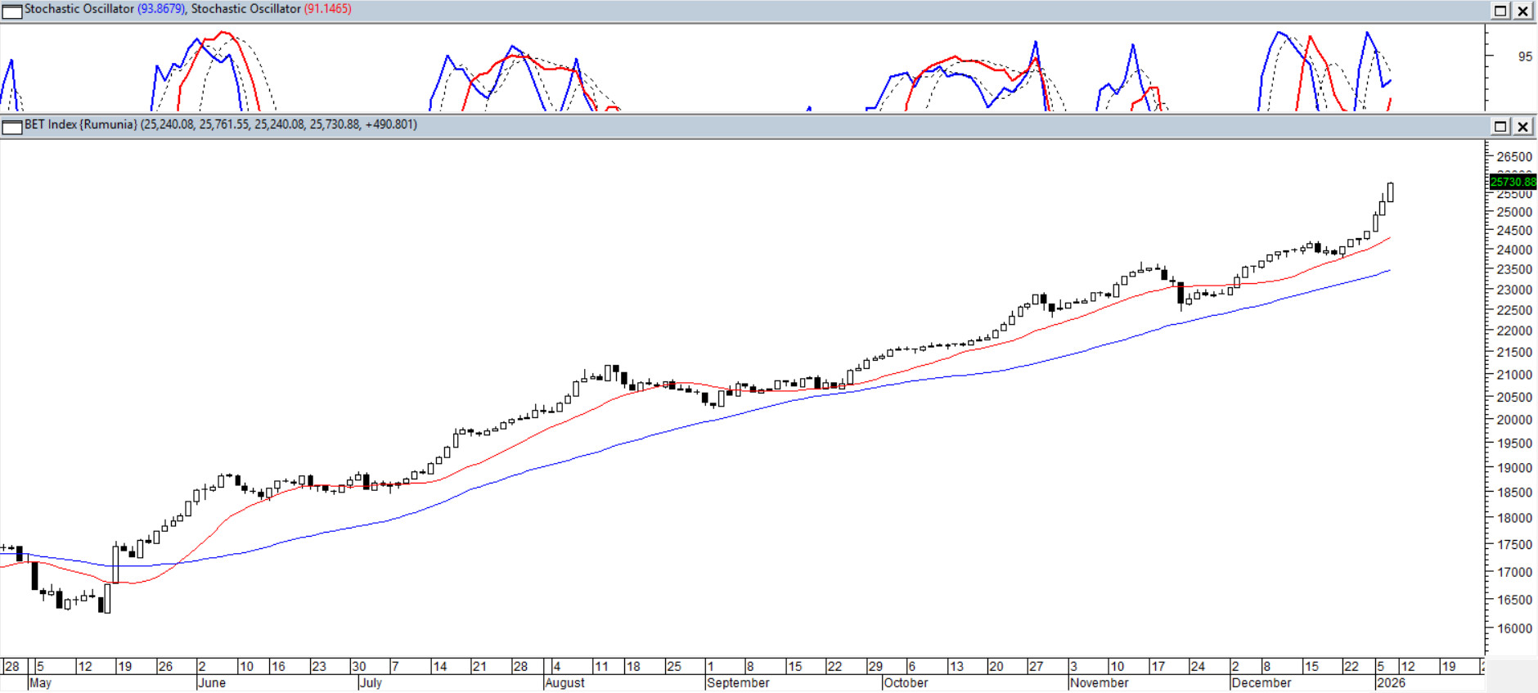This screenshot has height=693, width=1538.
Task: Click the Stochastic Oscillator pane control icon
Action: (x=12, y=11)
